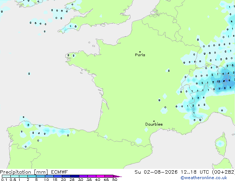Select the forecast date and UTC time text
The width and height of the screenshot is (235, 181).
185,172
